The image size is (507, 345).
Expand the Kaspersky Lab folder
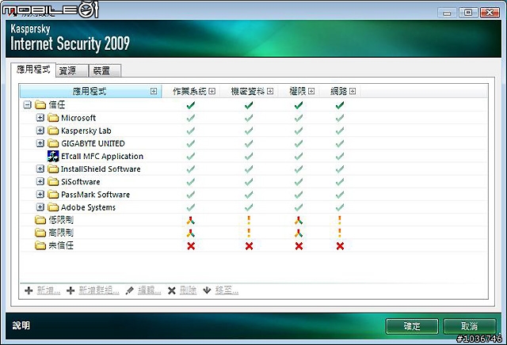tap(40, 131)
